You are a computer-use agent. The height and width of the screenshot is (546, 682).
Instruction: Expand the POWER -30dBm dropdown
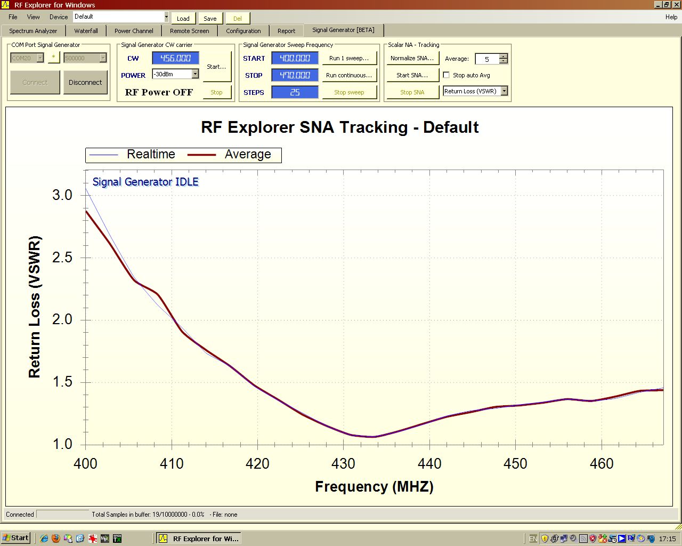click(195, 74)
